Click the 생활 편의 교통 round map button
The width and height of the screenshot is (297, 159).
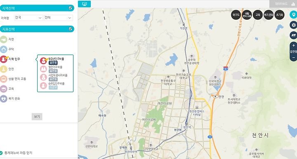247,15
